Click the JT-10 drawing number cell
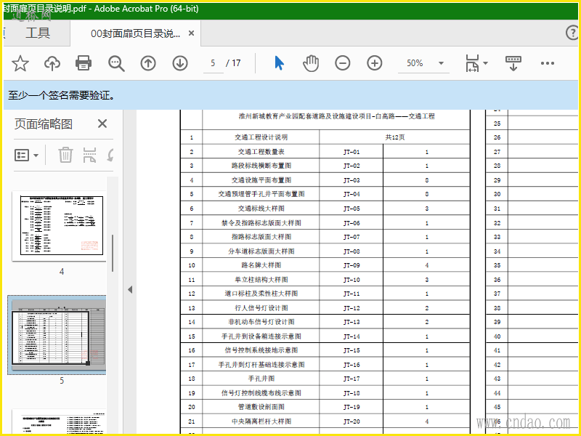The width and height of the screenshot is (581, 436). [352, 280]
